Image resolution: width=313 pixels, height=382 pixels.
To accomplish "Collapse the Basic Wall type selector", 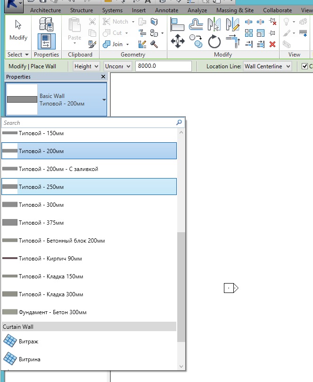I will point(104,100).
